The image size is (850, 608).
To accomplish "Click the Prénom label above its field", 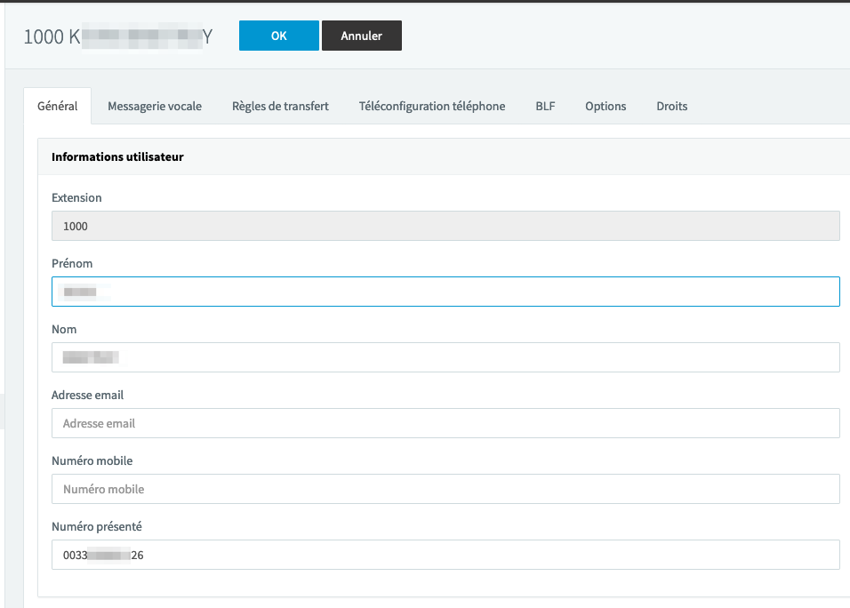I will tap(72, 263).
